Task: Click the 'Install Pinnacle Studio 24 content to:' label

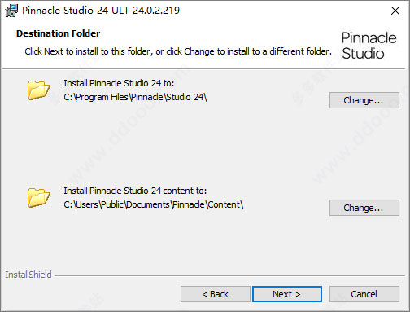Action: [x=135, y=191]
